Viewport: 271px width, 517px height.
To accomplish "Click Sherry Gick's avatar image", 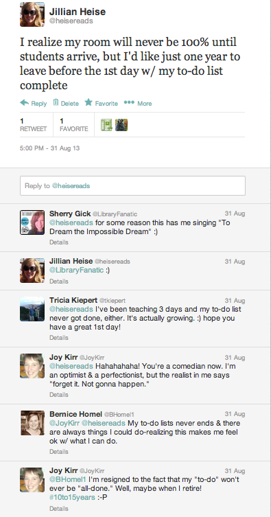I will pyautogui.click(x=32, y=222).
